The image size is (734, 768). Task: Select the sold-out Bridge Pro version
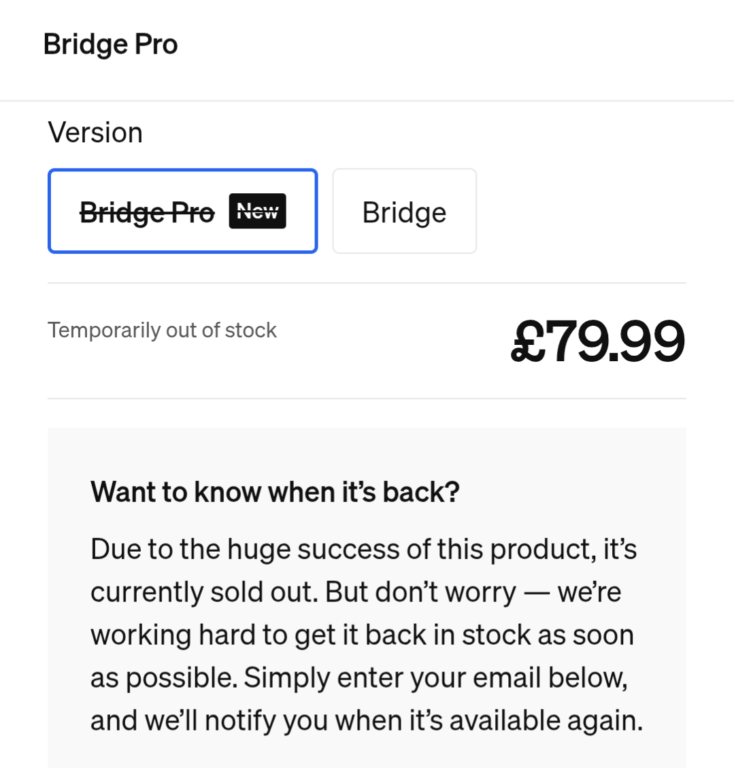pyautogui.click(x=182, y=211)
